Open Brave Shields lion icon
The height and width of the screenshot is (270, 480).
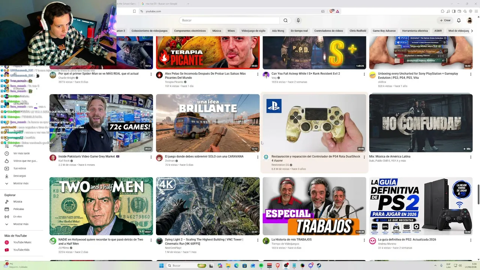pos(331,11)
